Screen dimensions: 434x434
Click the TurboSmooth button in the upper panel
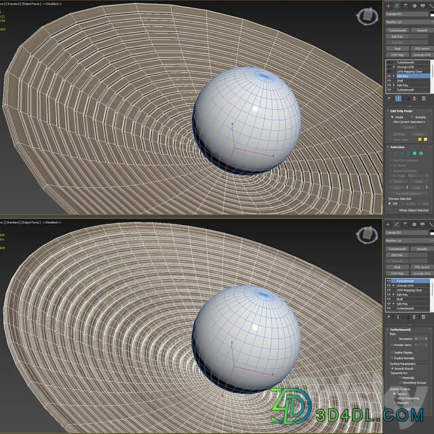397,30
